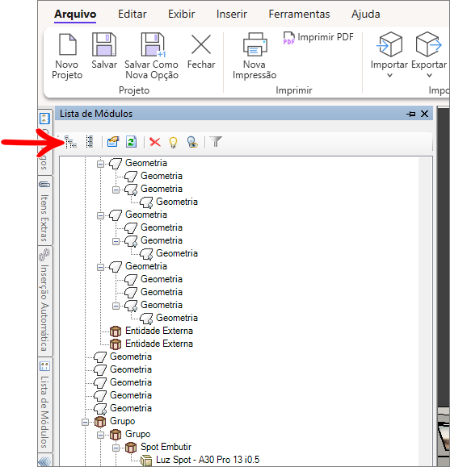Select the Itens Extras side tab
Image resolution: width=450 pixels, height=467 pixels.
(44, 211)
